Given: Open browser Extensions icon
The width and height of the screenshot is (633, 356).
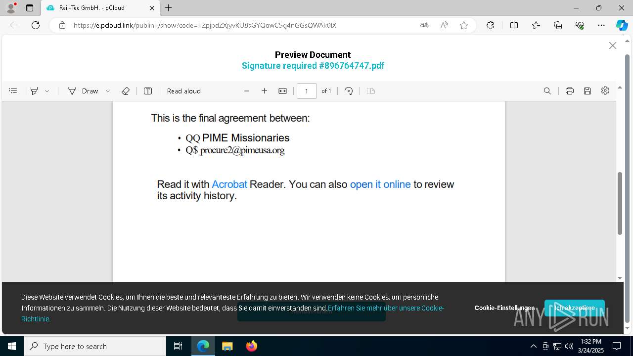Looking at the screenshot, I should 490,25.
